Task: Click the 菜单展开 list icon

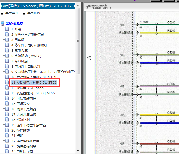Action: 2,13
